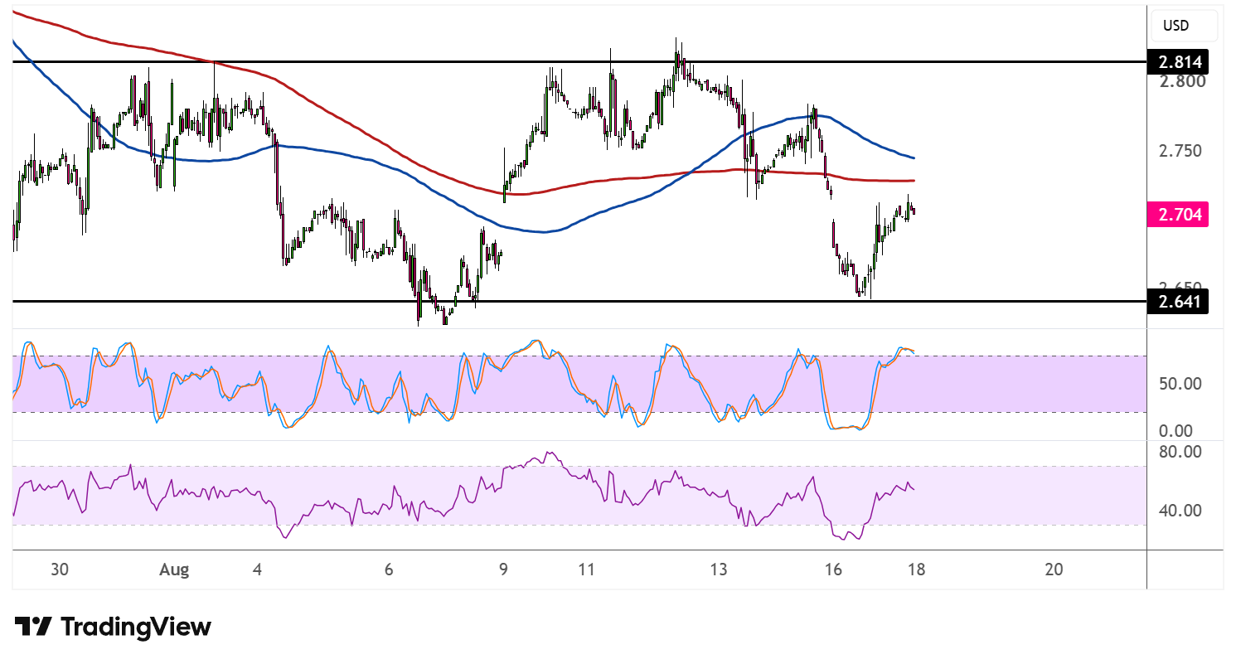Click the 40.00 RSI scale value

pos(1180,510)
